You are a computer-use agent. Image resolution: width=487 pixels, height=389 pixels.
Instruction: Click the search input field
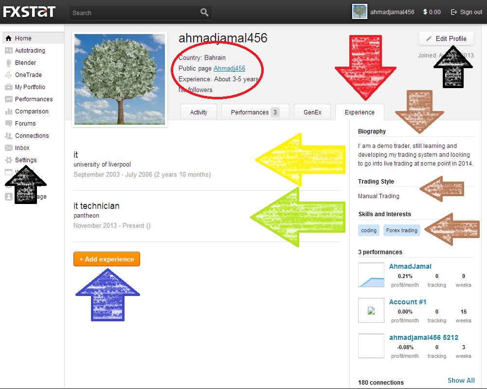click(134, 13)
